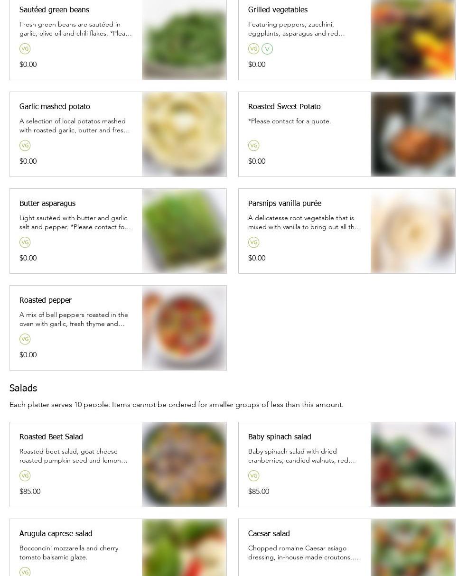Open the Arugula caprese salad item
The width and height of the screenshot is (458, 576).
(56, 534)
